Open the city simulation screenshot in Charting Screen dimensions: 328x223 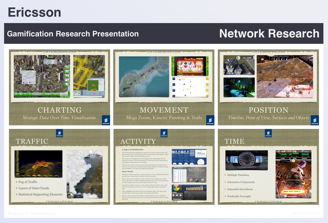(x=42, y=76)
